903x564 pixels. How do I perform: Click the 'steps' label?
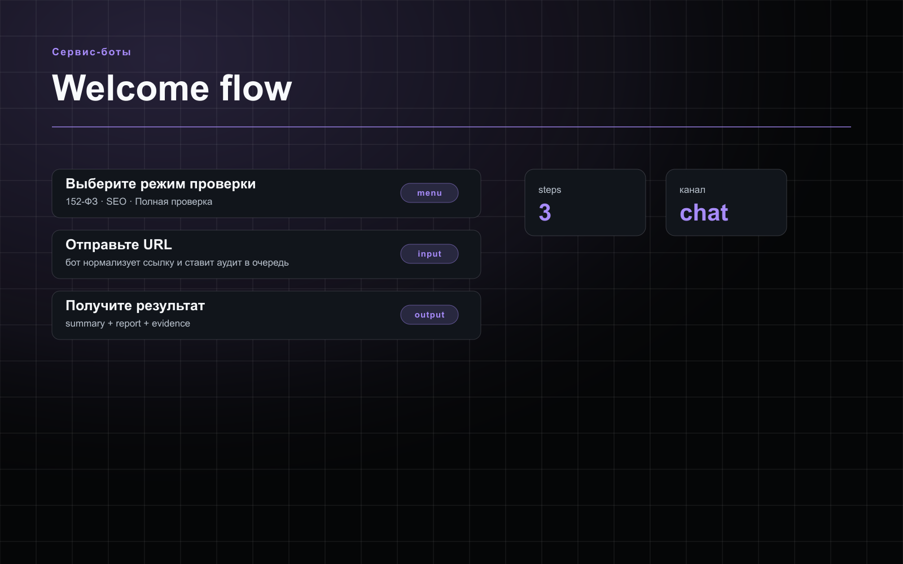coord(550,190)
